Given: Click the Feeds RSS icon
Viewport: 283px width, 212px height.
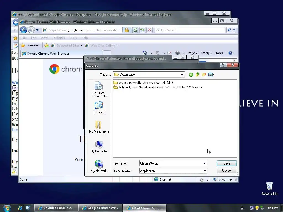Looking at the screenshot, I should tap(158, 53).
